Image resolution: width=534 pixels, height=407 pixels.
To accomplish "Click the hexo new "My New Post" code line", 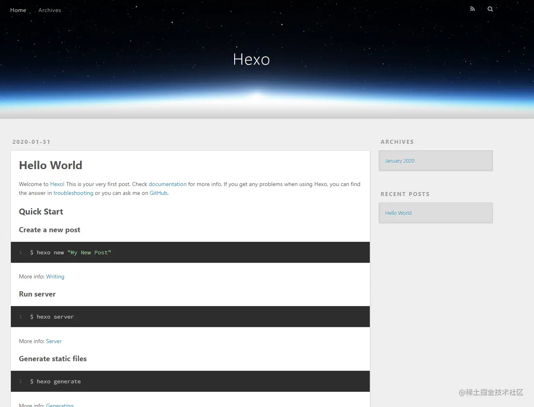I will [x=70, y=252].
